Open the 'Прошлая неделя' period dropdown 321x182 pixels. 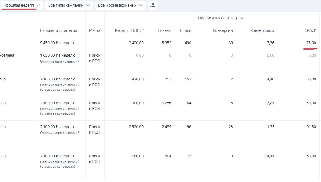click(22, 5)
